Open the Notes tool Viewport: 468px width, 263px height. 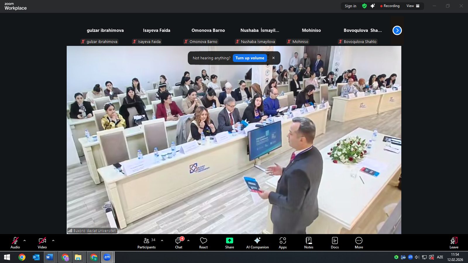pyautogui.click(x=309, y=243)
